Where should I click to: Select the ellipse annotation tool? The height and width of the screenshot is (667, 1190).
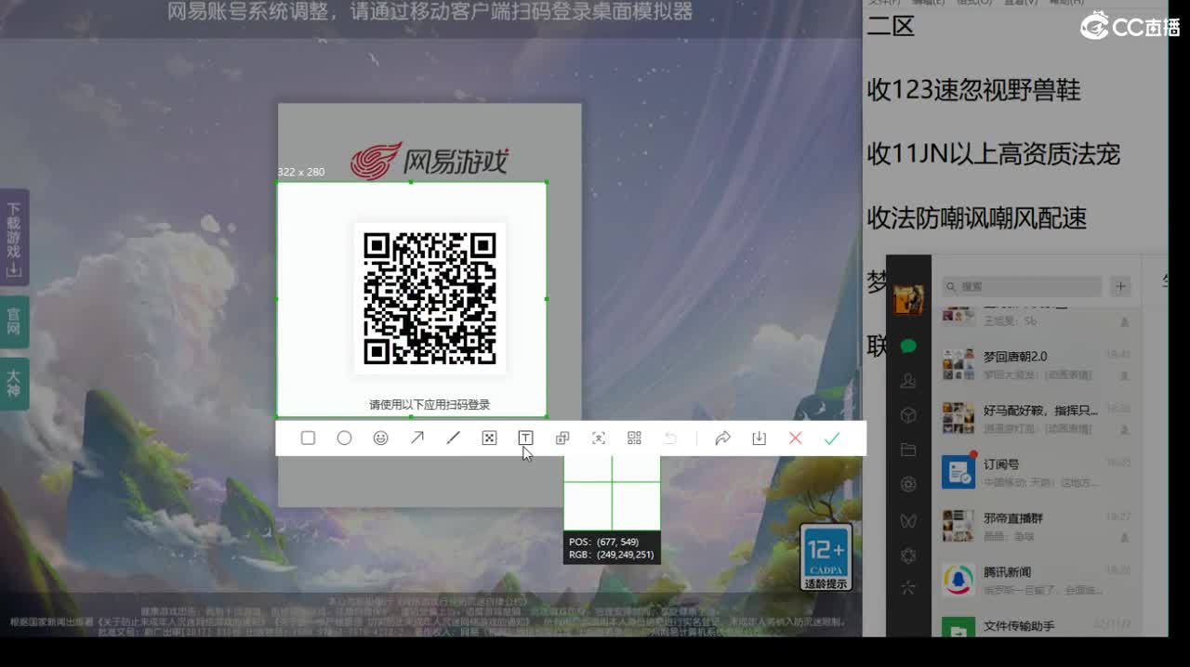[345, 438]
